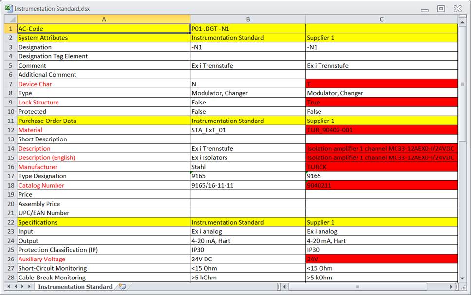Select the STA_ExT_01 material cell

248,130
